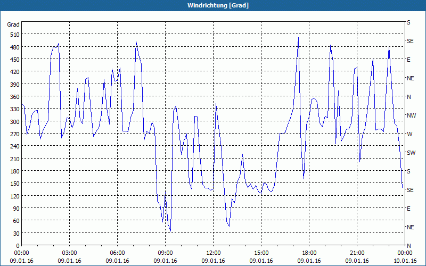Screen dimensions: 426x266
Task: Click the 390 degree axis label
Action: pos(15,85)
